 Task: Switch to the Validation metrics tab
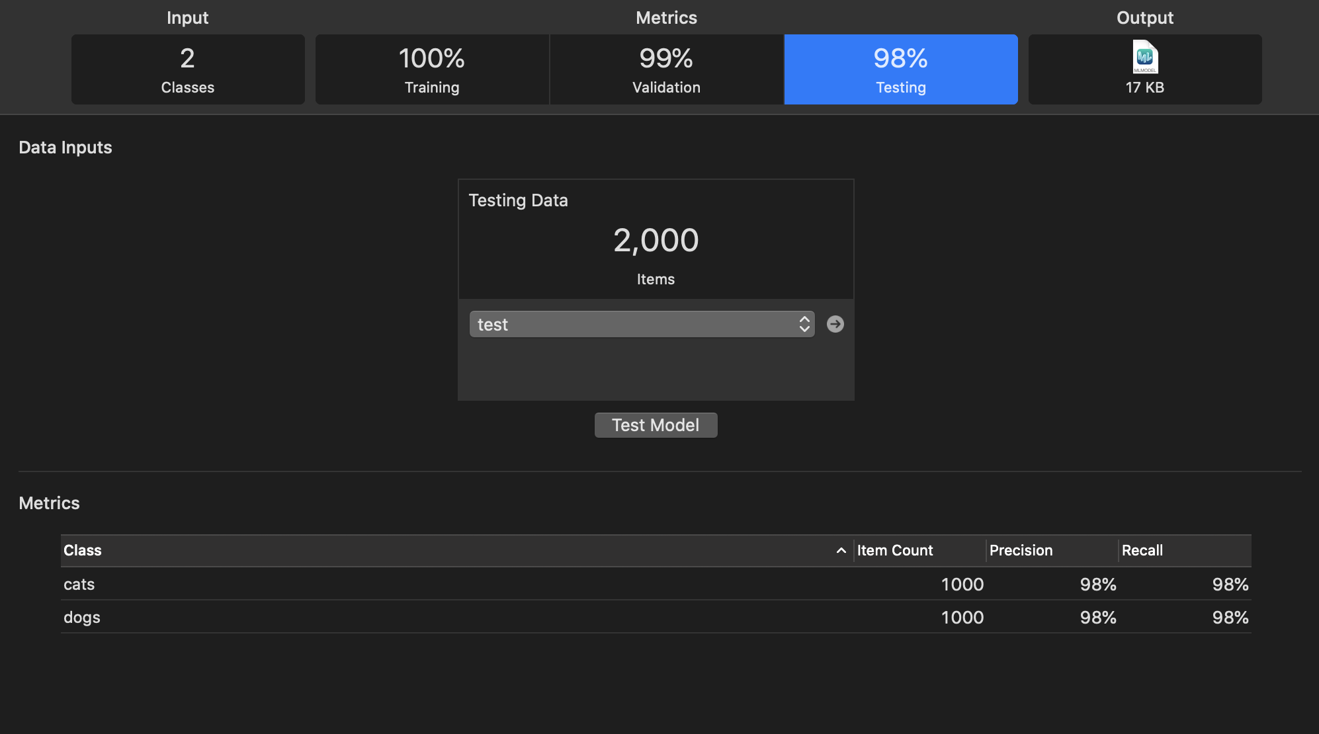pos(666,69)
